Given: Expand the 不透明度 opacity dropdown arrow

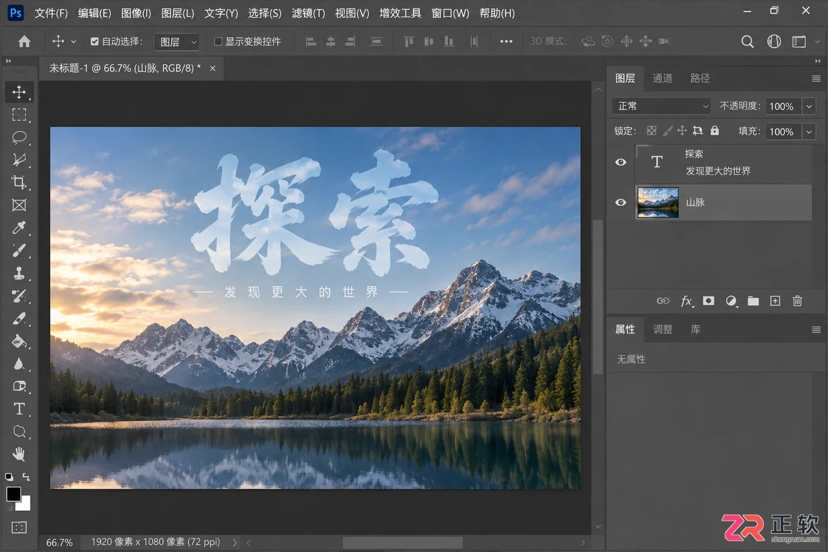Looking at the screenshot, I should pyautogui.click(x=809, y=106).
